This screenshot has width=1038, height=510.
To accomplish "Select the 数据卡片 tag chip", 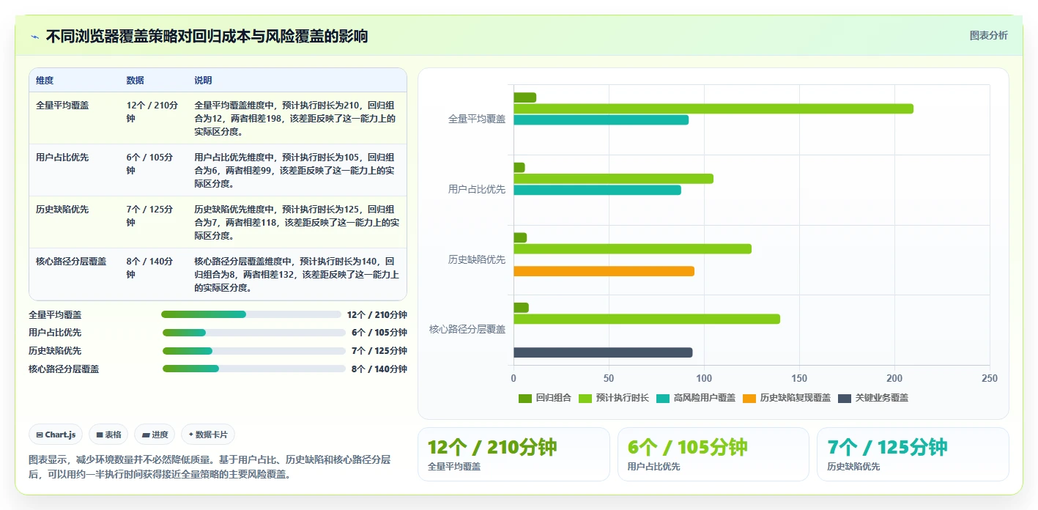I will click(x=208, y=435).
